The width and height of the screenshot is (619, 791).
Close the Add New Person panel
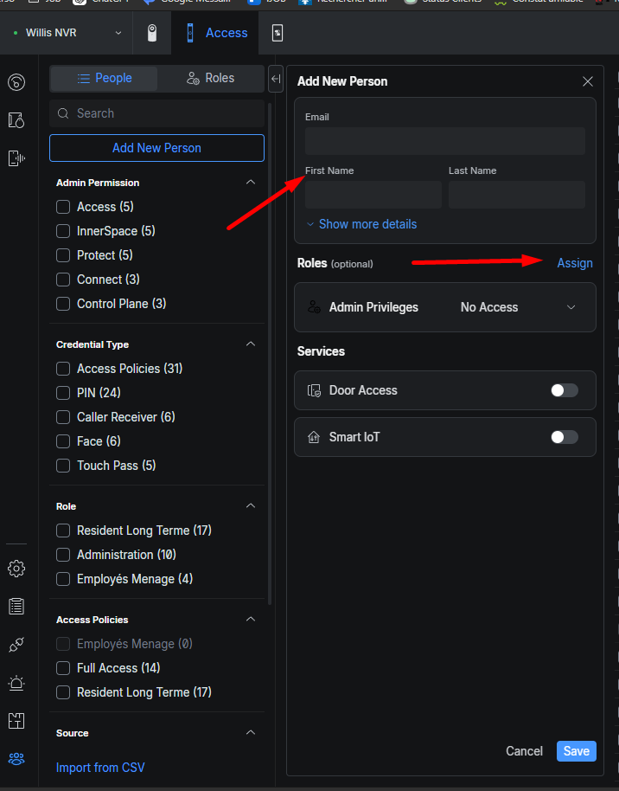pyautogui.click(x=588, y=81)
